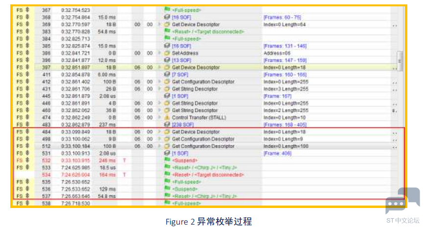424x228 pixels.
Task: Click the flag icon of red Suspend record 532
Action: (167, 160)
